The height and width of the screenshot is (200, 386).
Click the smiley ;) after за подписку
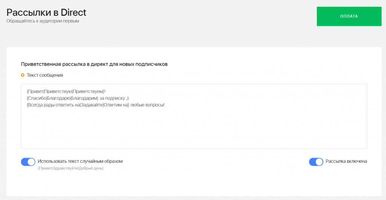pyautogui.click(x=127, y=98)
